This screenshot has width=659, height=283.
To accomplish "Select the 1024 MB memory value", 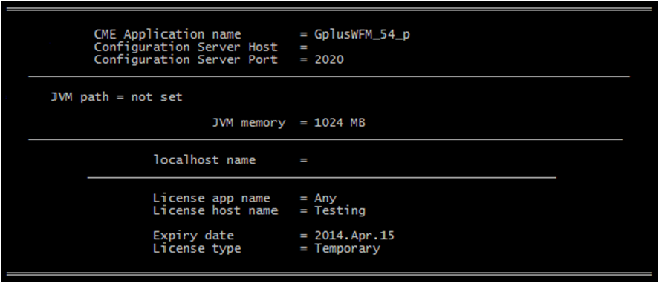I will point(340,123).
